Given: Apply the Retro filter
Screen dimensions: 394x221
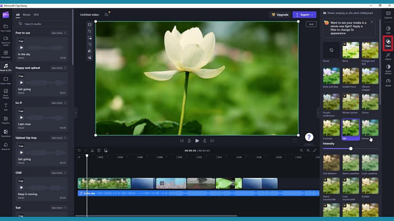Looking at the screenshot, I should pyautogui.click(x=350, y=50).
